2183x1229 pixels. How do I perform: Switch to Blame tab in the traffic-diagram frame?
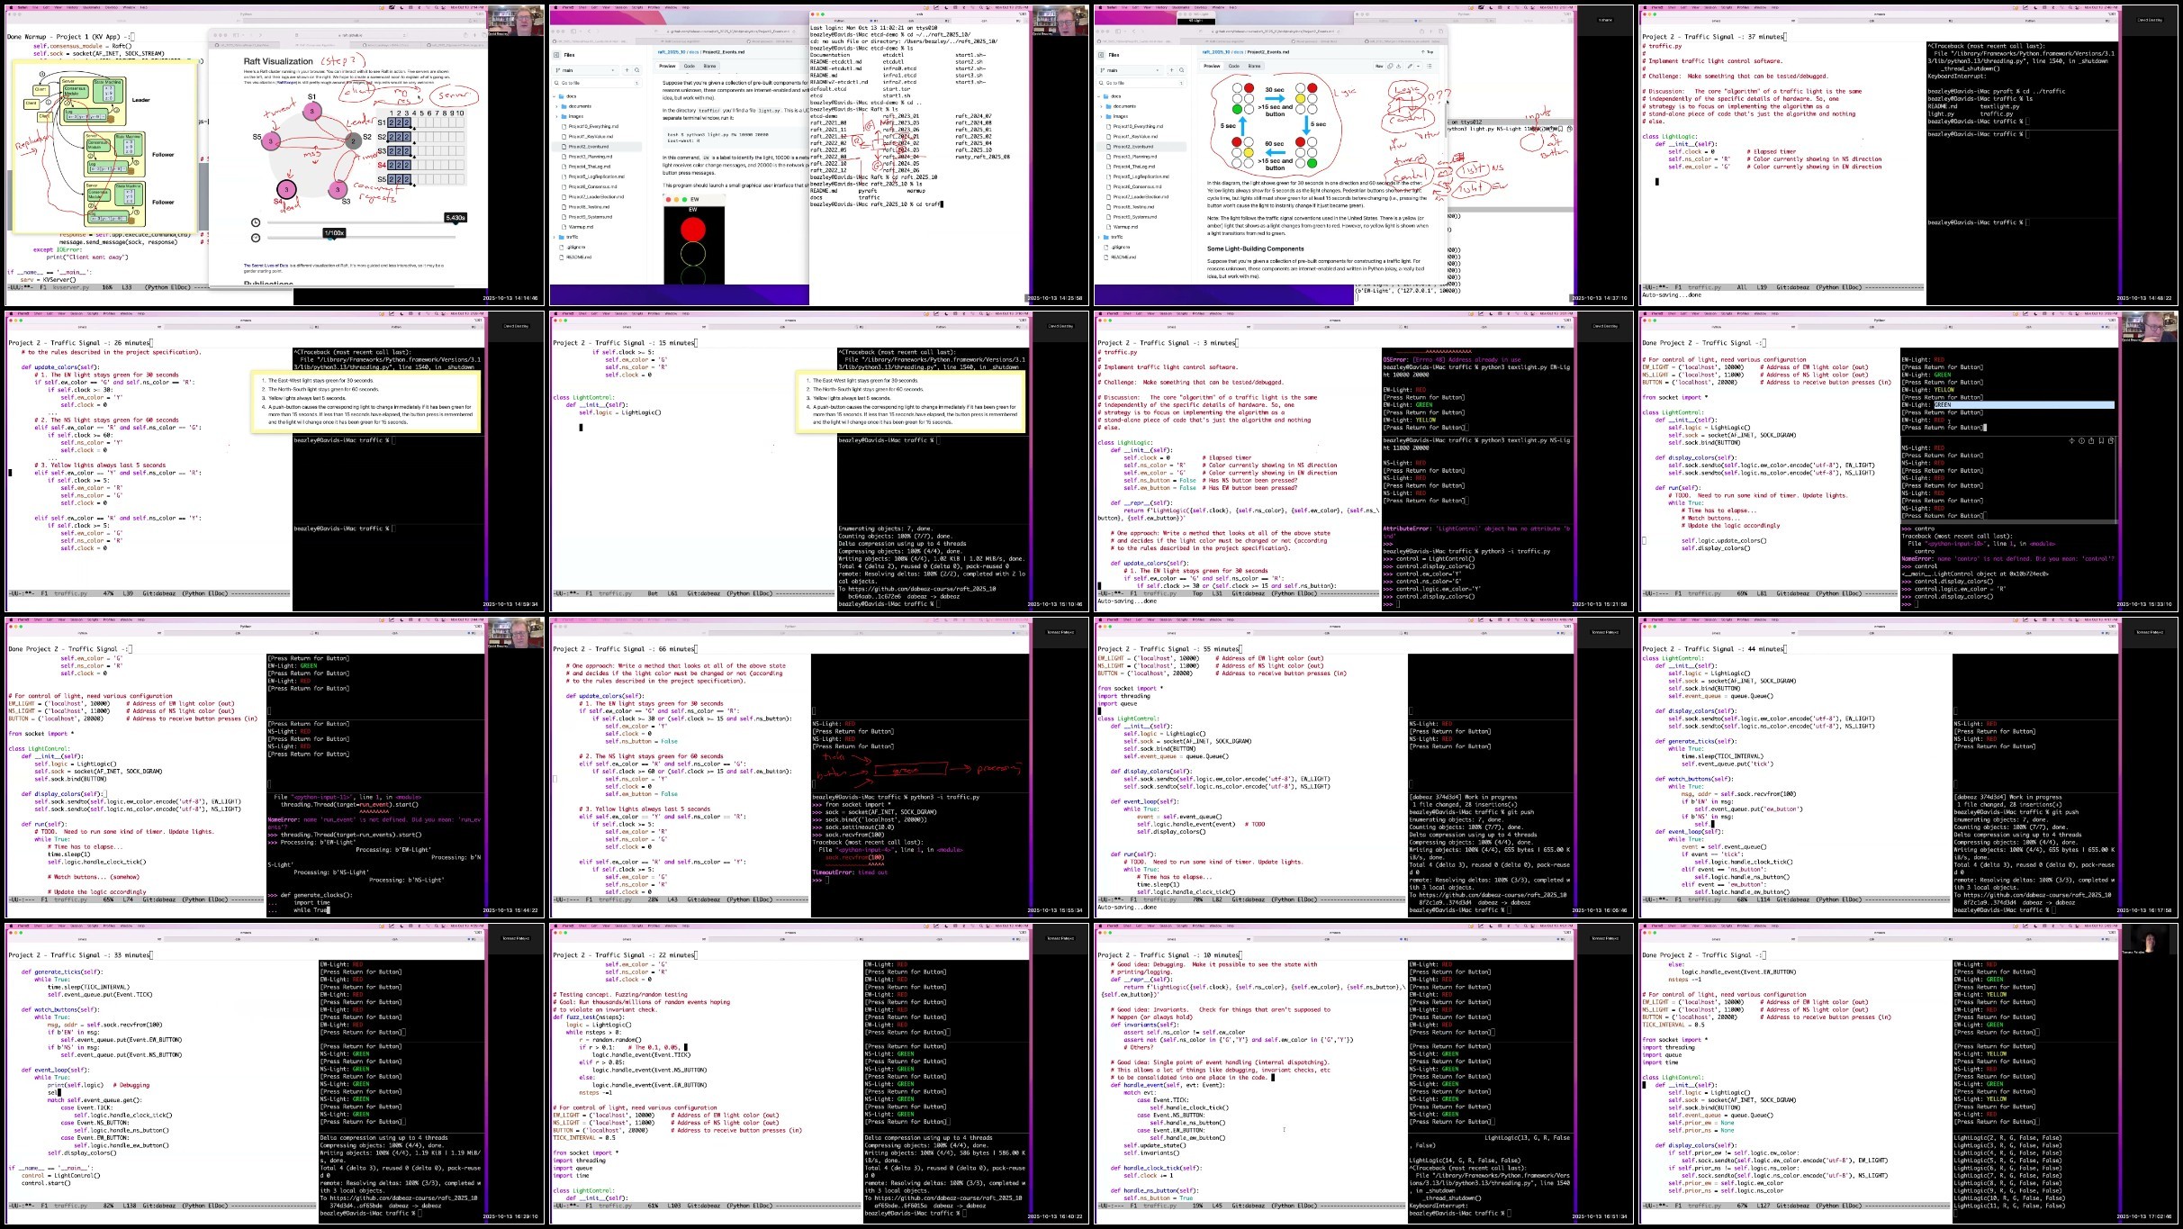tap(1254, 66)
